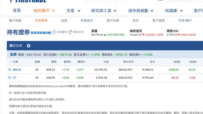
Task: Click VT price 108.09 cell
Action: pos(50,78)
